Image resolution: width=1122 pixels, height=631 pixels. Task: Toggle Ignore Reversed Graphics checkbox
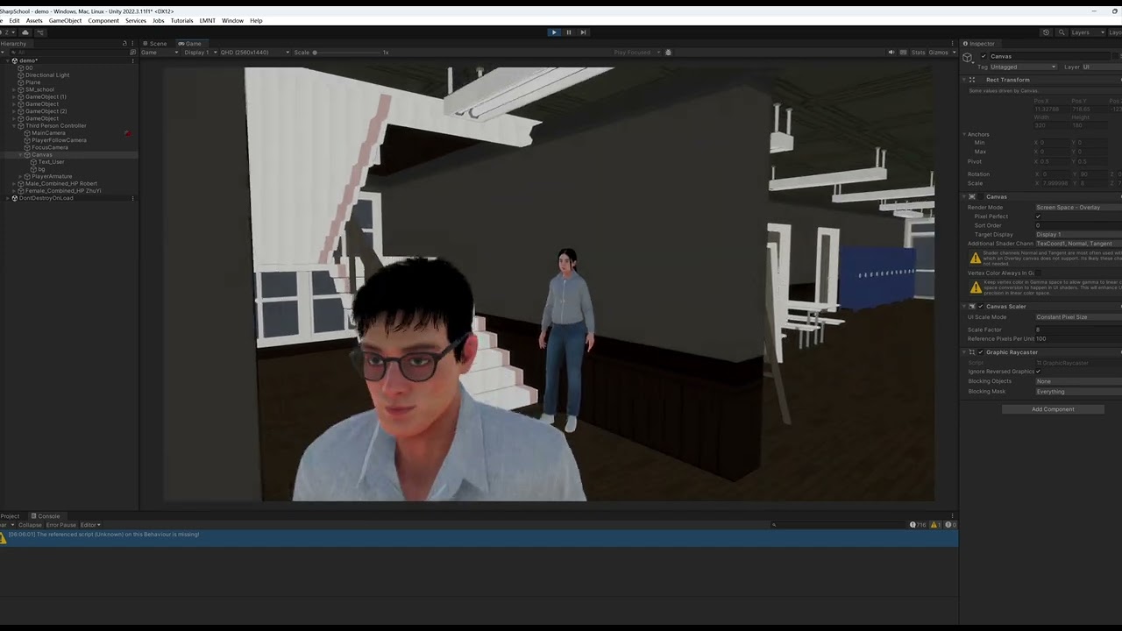pyautogui.click(x=1039, y=372)
